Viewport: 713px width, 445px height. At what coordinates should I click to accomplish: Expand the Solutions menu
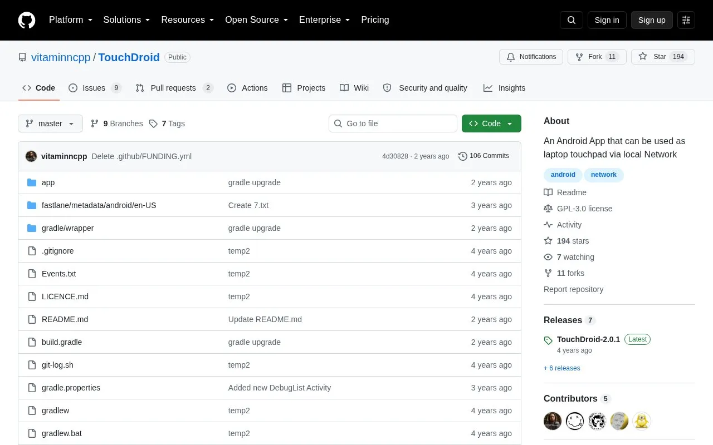(127, 20)
